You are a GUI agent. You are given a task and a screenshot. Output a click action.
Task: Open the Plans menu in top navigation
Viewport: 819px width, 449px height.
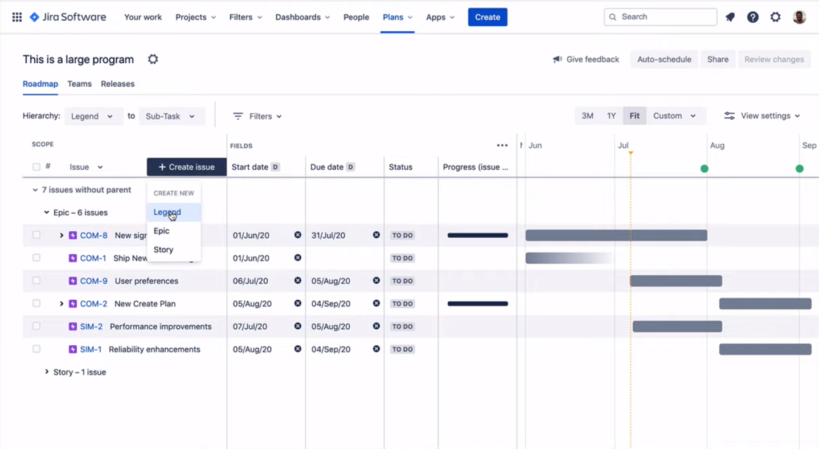tap(397, 17)
